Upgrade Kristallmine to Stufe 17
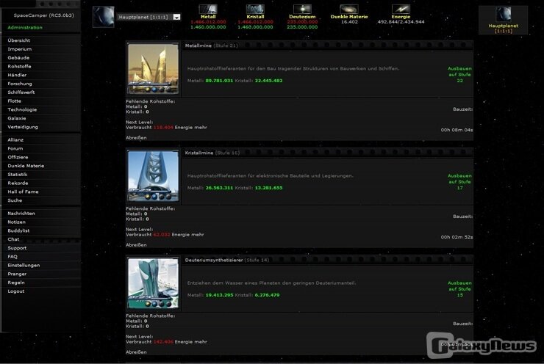544x364 pixels. [459, 181]
